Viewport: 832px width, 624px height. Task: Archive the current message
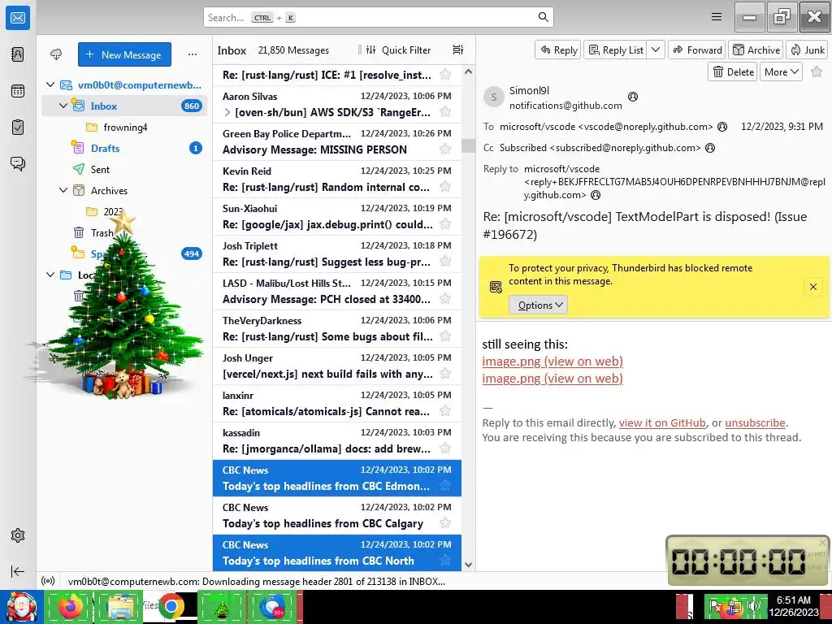pos(756,50)
